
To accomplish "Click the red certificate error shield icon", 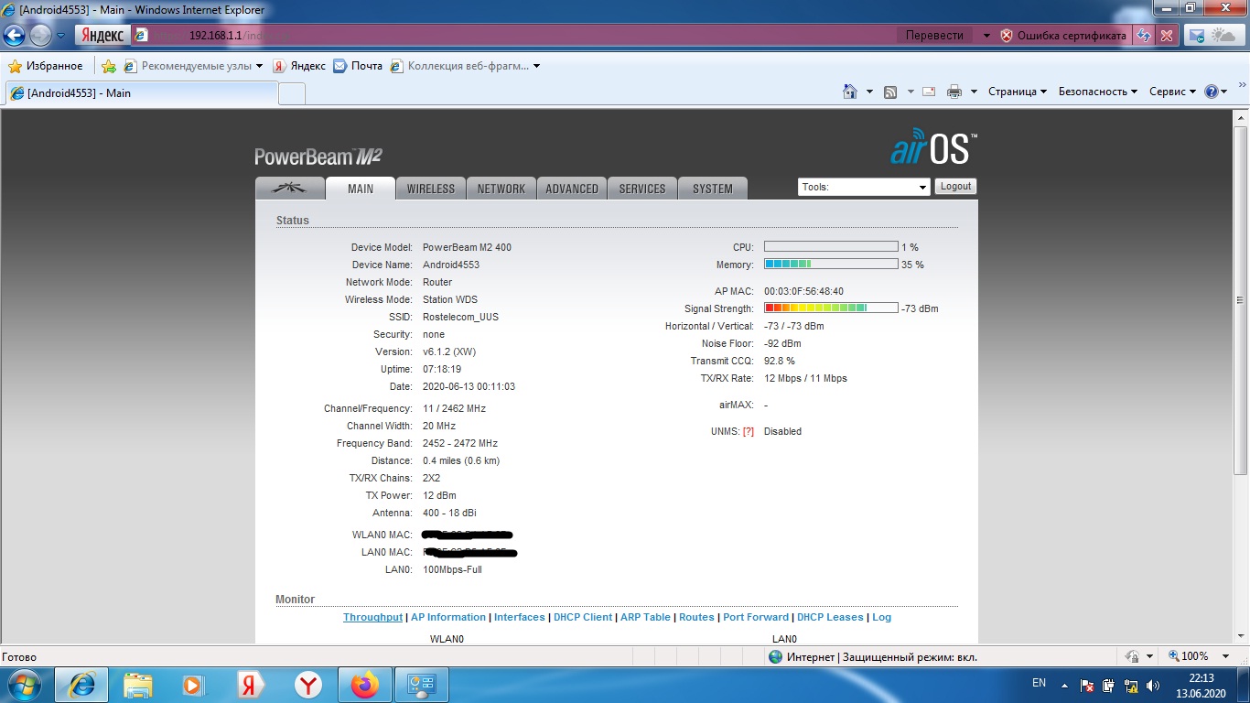I will [x=1007, y=36].
